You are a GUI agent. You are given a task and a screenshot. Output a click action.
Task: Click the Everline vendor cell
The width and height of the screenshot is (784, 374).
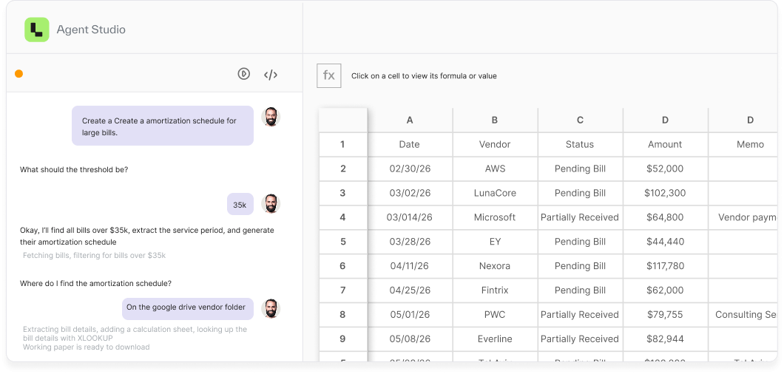click(495, 339)
